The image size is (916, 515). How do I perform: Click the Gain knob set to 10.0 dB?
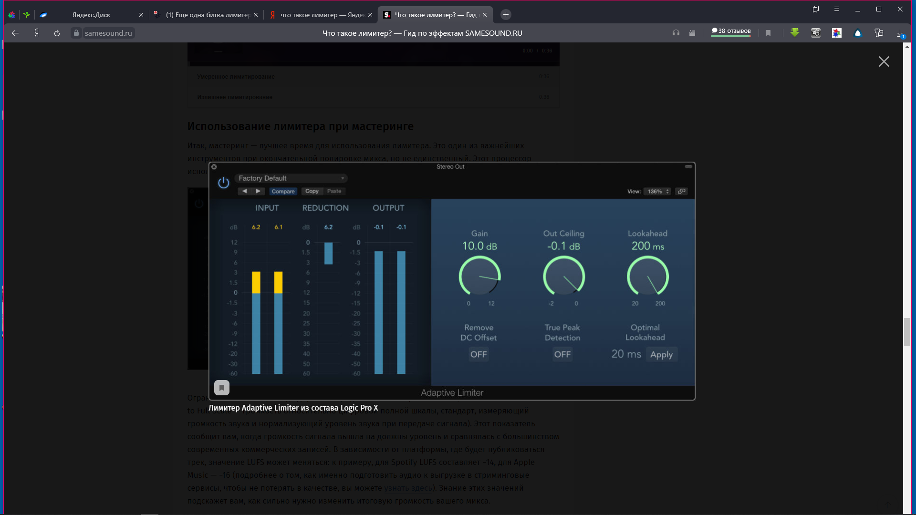pos(479,276)
